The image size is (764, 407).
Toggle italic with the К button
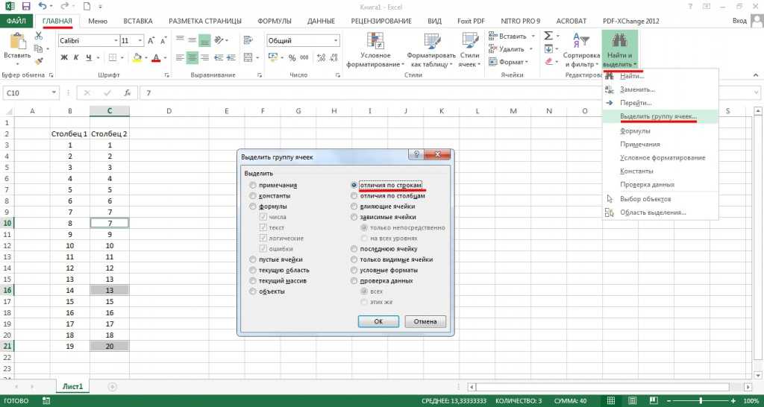pos(76,58)
